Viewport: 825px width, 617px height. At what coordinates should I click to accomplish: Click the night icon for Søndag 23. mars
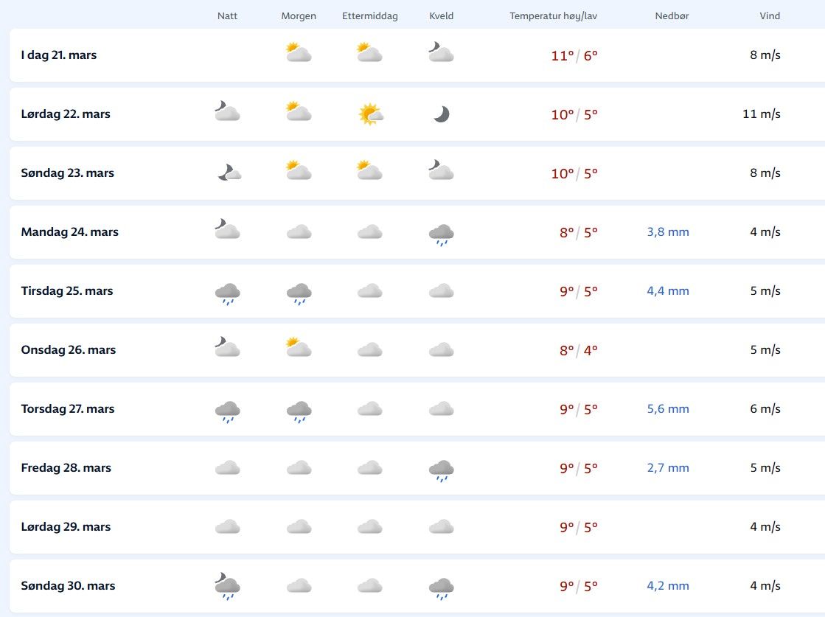point(229,172)
